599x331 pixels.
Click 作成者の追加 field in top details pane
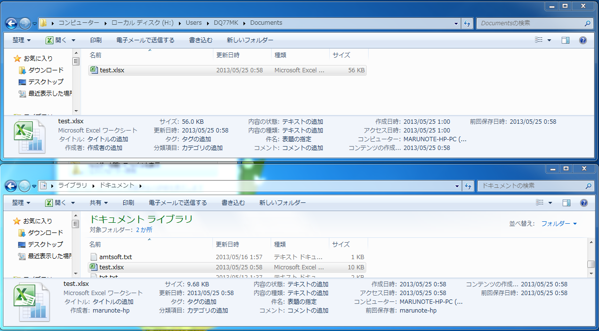[x=105, y=148]
